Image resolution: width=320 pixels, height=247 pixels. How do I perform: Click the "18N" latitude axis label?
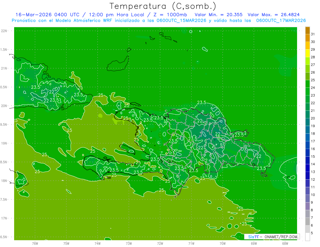(x=4, y=181)
